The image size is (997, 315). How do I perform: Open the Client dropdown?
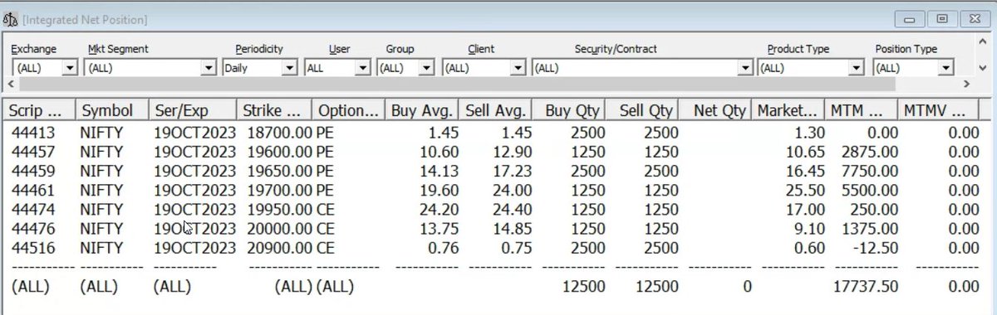coord(518,68)
